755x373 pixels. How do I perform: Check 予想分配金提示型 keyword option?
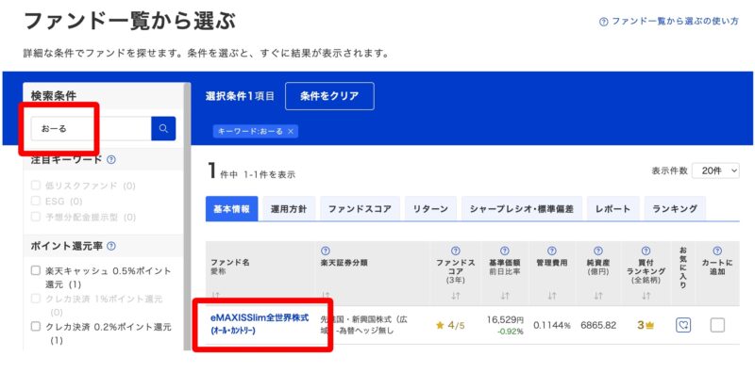point(36,217)
